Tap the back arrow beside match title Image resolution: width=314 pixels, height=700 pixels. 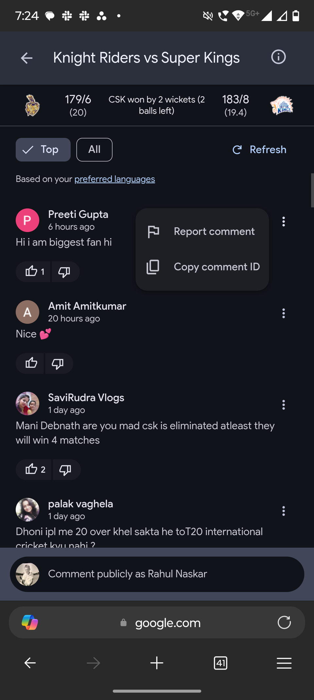point(26,58)
